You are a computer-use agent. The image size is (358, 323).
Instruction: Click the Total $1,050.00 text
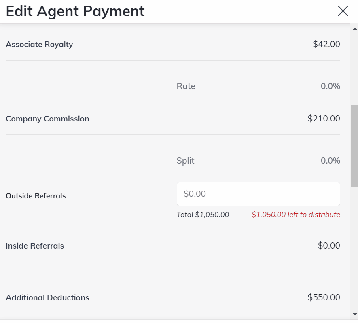click(x=203, y=215)
